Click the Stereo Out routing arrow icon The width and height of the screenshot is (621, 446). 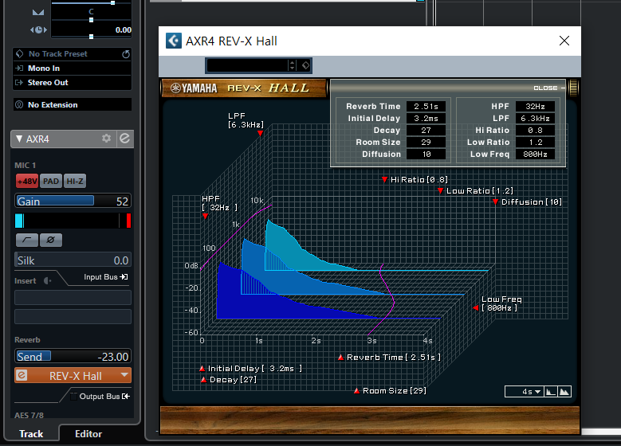point(19,82)
